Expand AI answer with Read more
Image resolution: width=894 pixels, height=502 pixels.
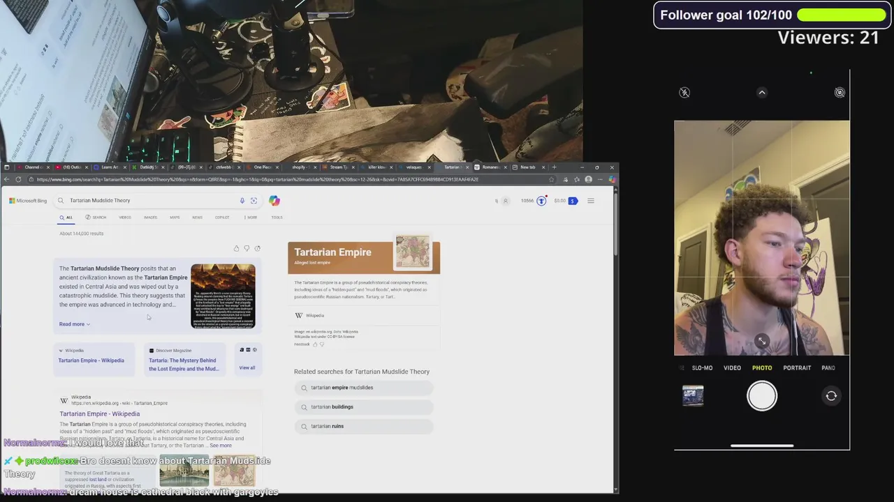(x=74, y=324)
